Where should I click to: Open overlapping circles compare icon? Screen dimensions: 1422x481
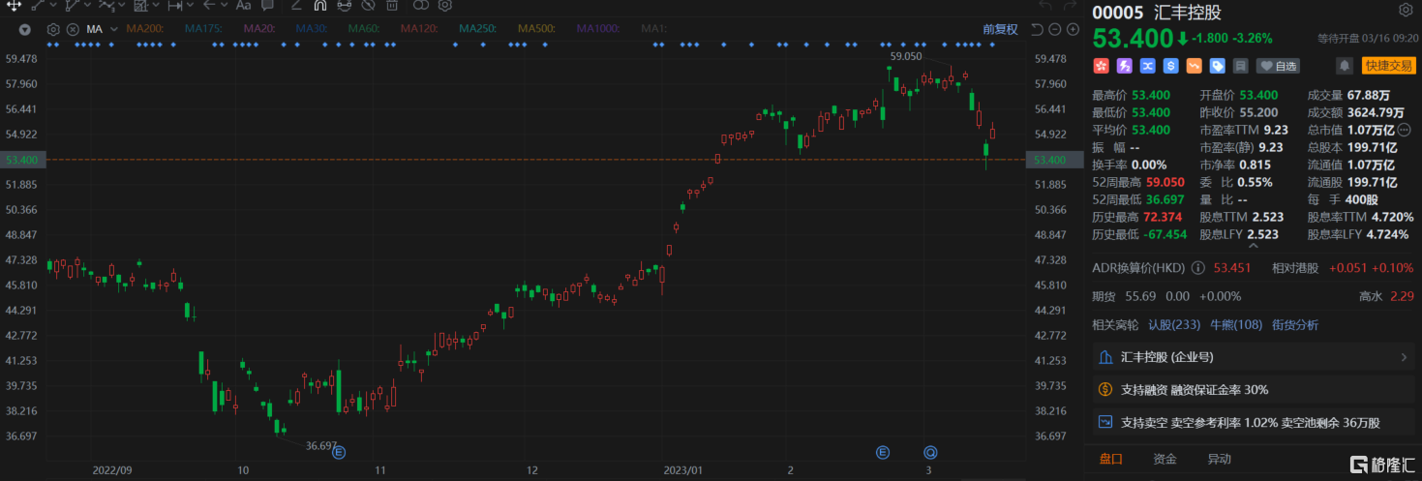pos(421,6)
